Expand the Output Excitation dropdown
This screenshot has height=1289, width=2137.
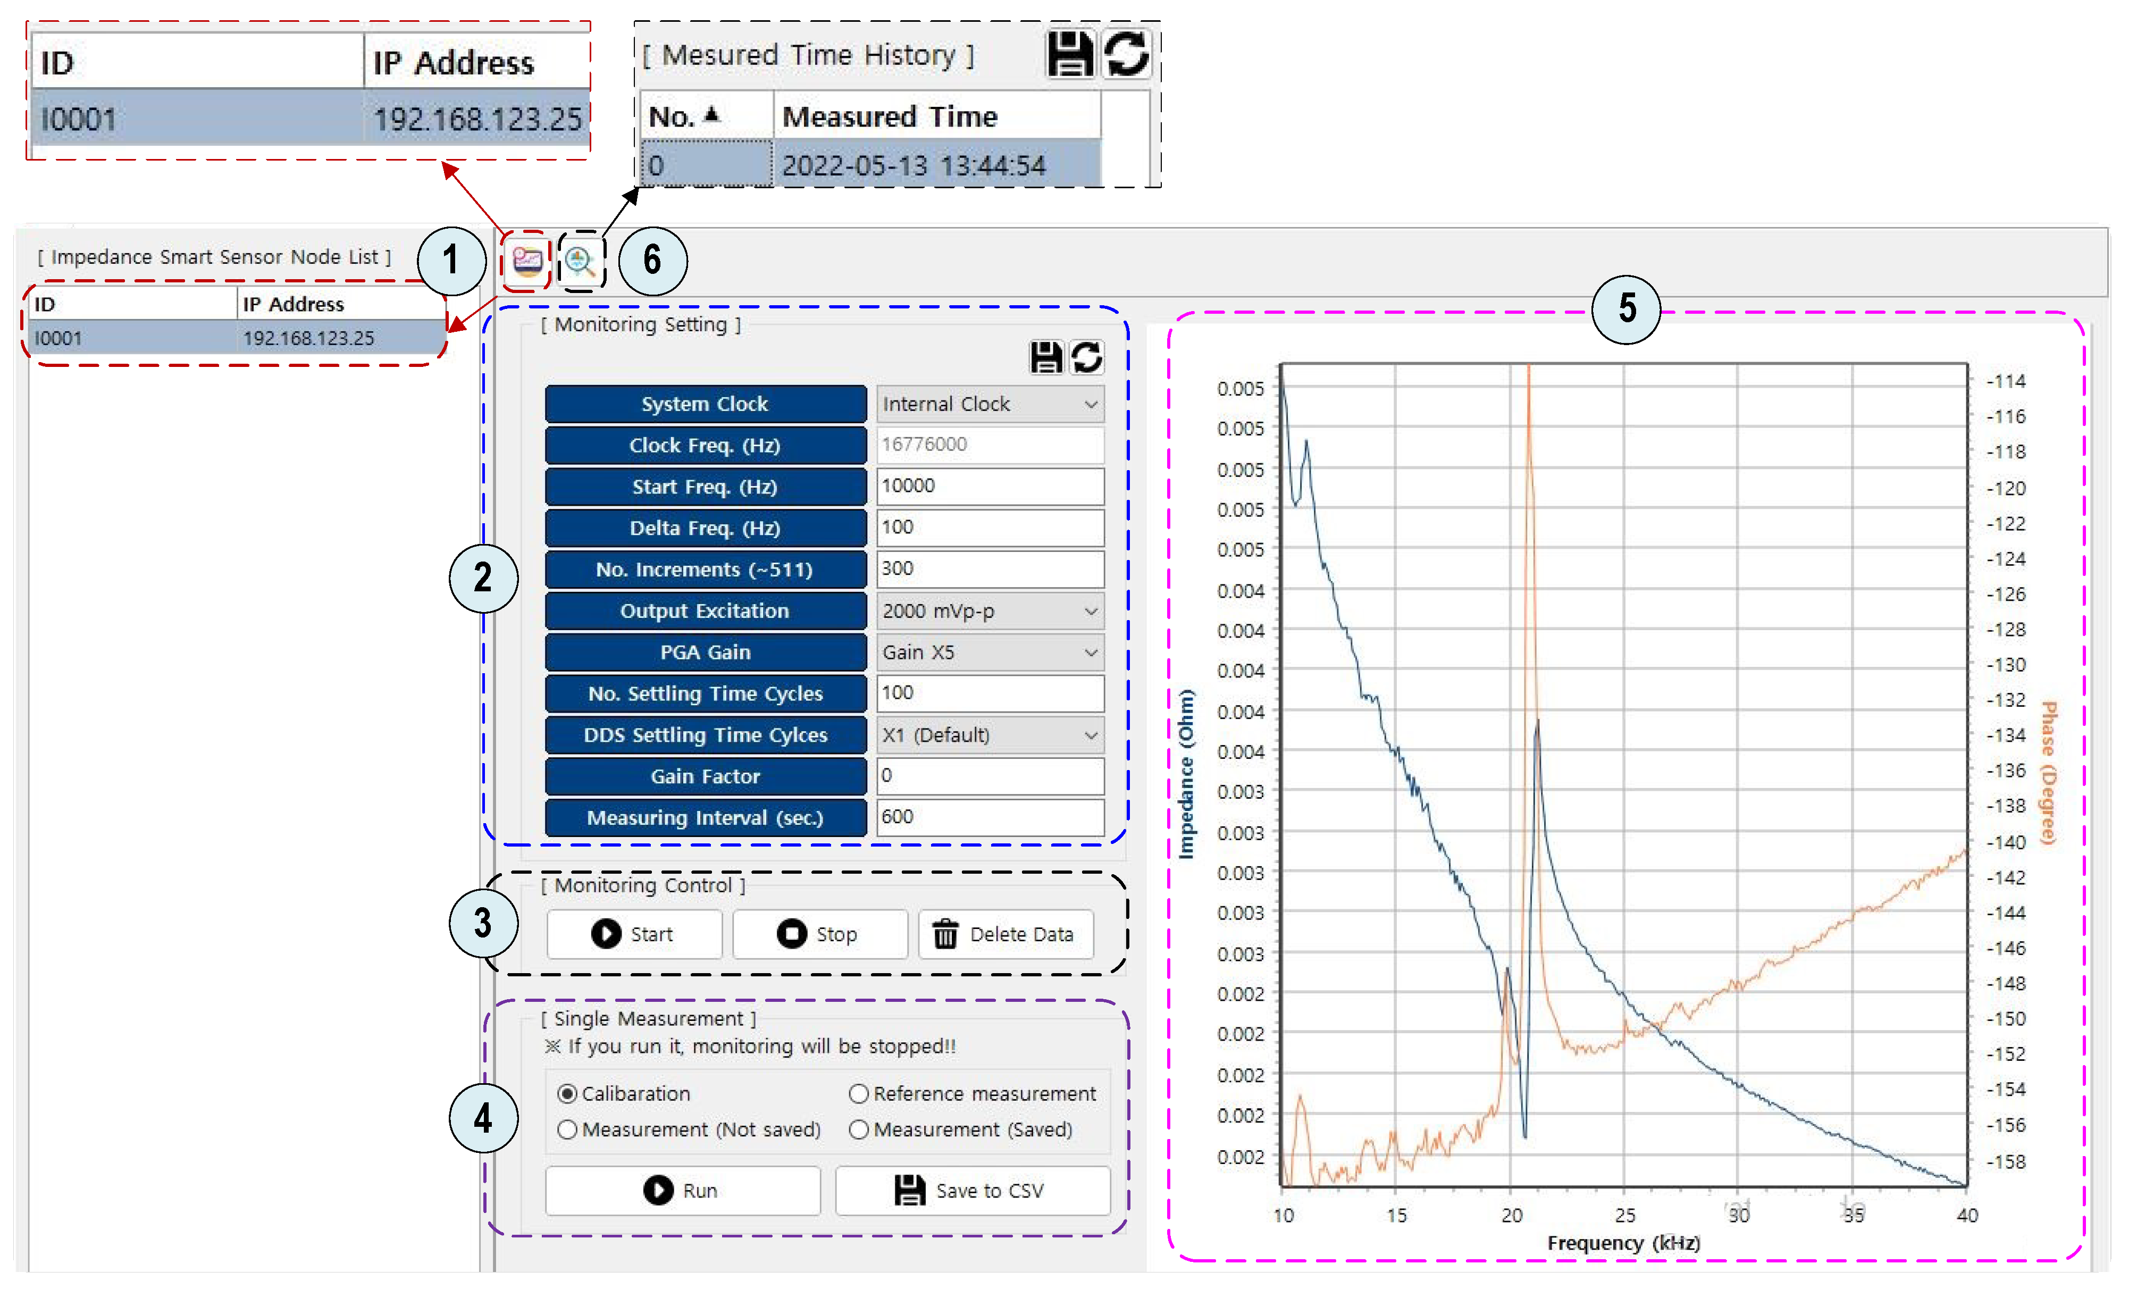tap(990, 612)
